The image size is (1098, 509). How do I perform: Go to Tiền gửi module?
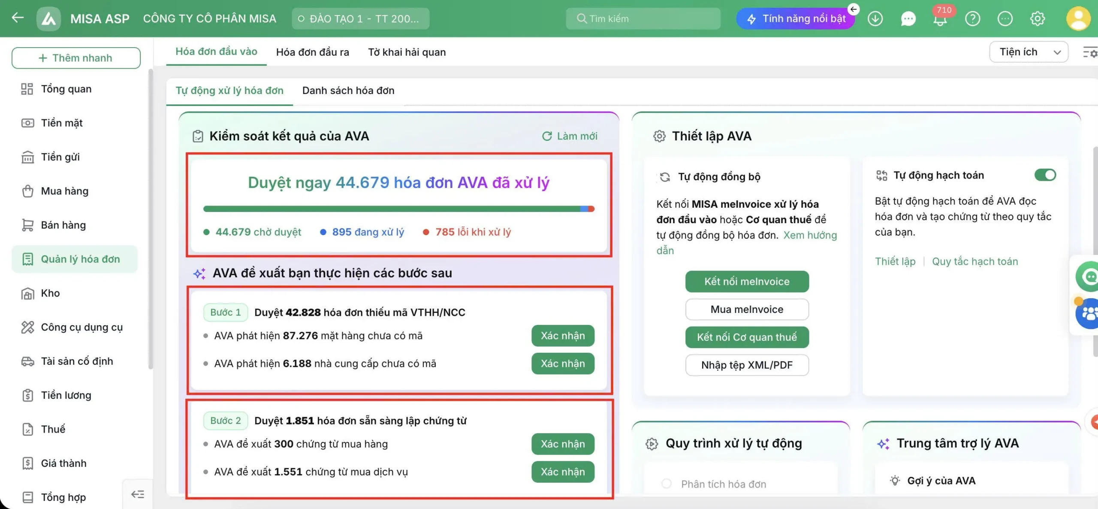[60, 157]
